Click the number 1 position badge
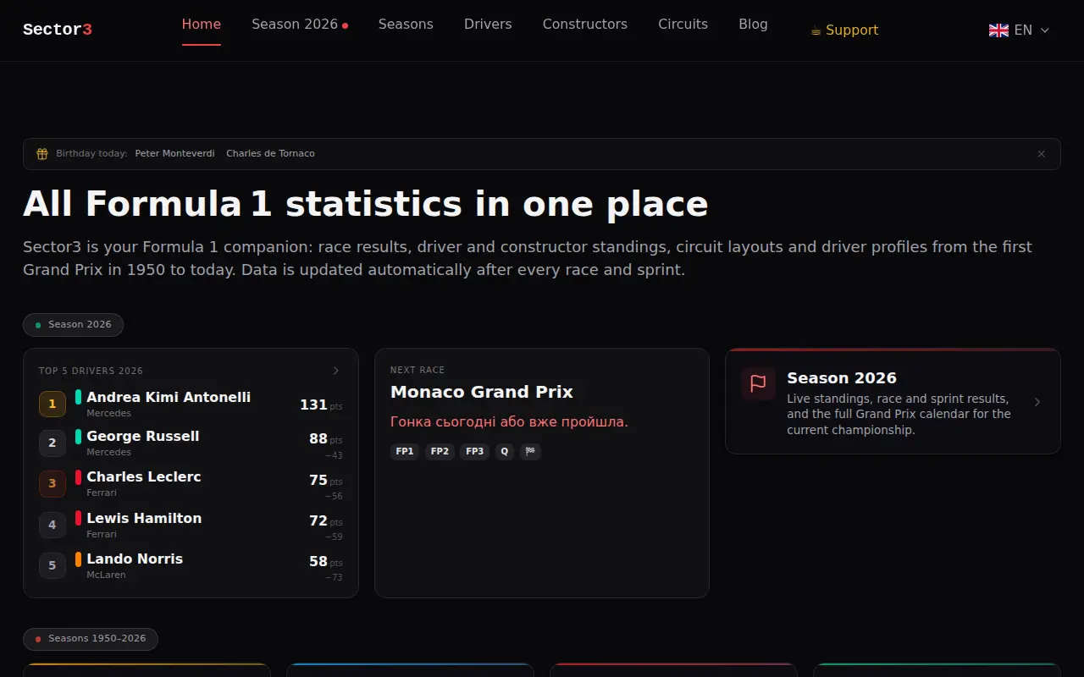The image size is (1084, 677). coord(52,404)
